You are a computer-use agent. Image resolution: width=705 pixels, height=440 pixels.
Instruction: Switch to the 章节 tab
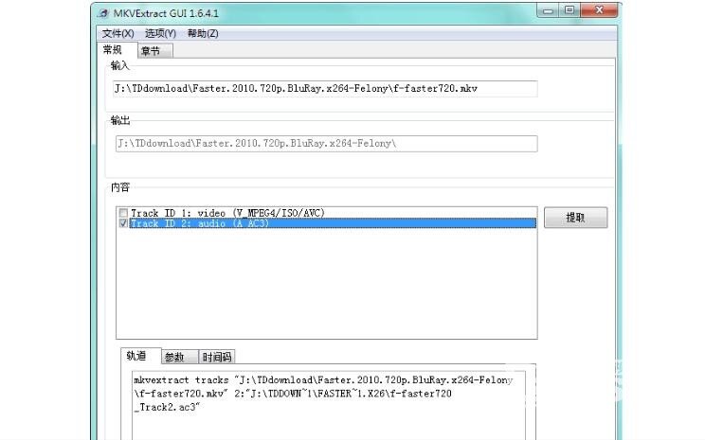[154, 51]
